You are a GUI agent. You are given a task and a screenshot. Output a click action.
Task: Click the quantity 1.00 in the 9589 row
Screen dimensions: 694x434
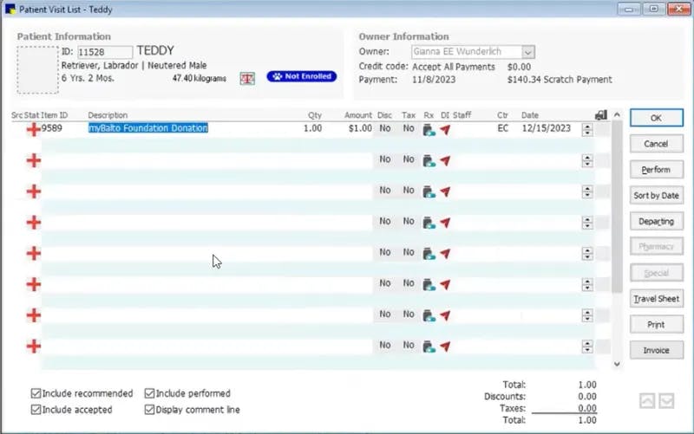(312, 128)
